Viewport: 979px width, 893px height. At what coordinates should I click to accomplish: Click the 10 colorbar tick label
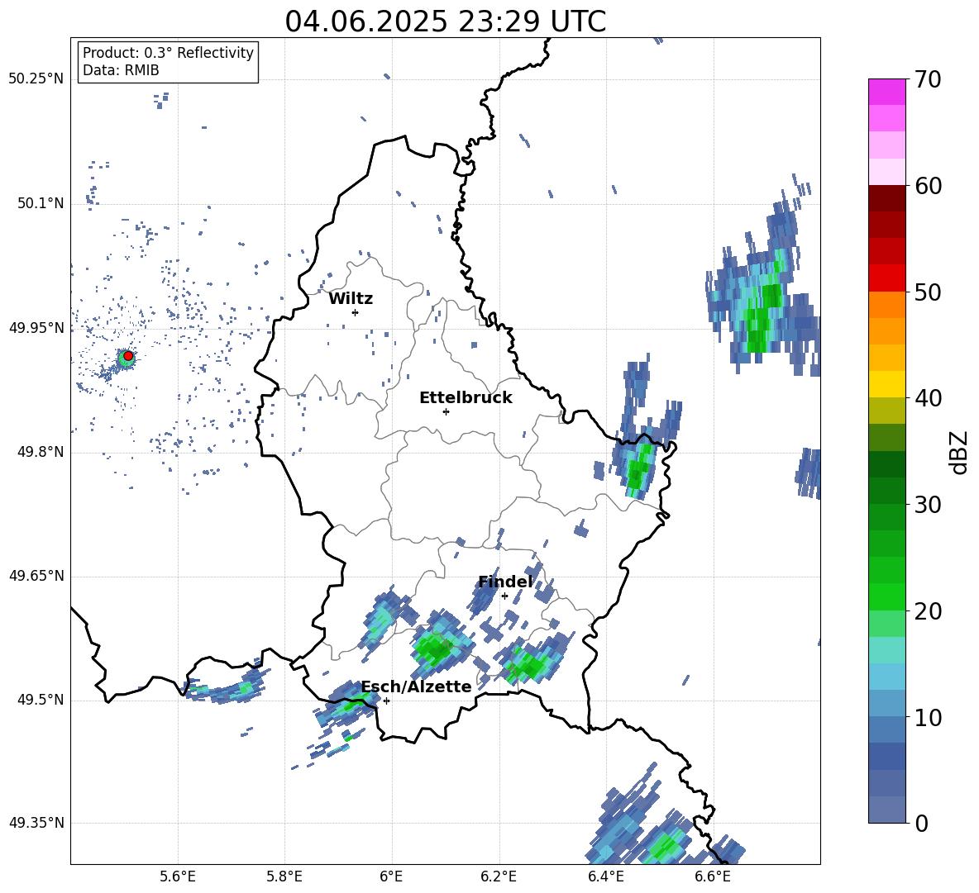click(x=927, y=718)
